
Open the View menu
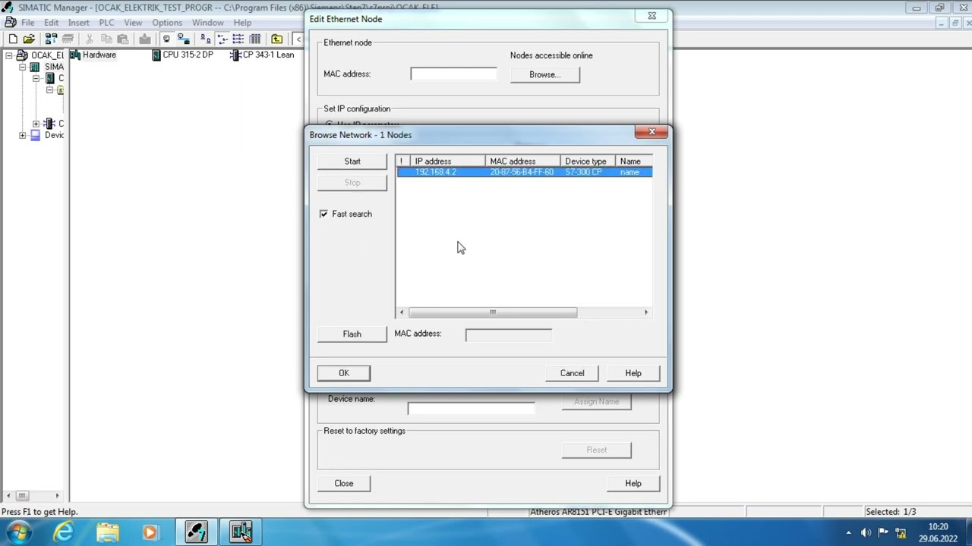133,23
